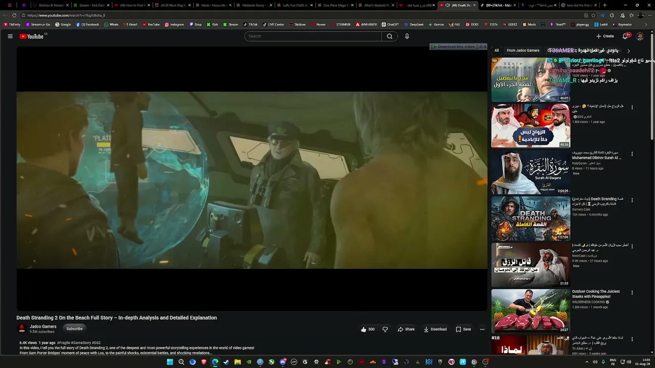Open the YouTube account avatar menu
The image size is (655, 368).
click(x=640, y=36)
